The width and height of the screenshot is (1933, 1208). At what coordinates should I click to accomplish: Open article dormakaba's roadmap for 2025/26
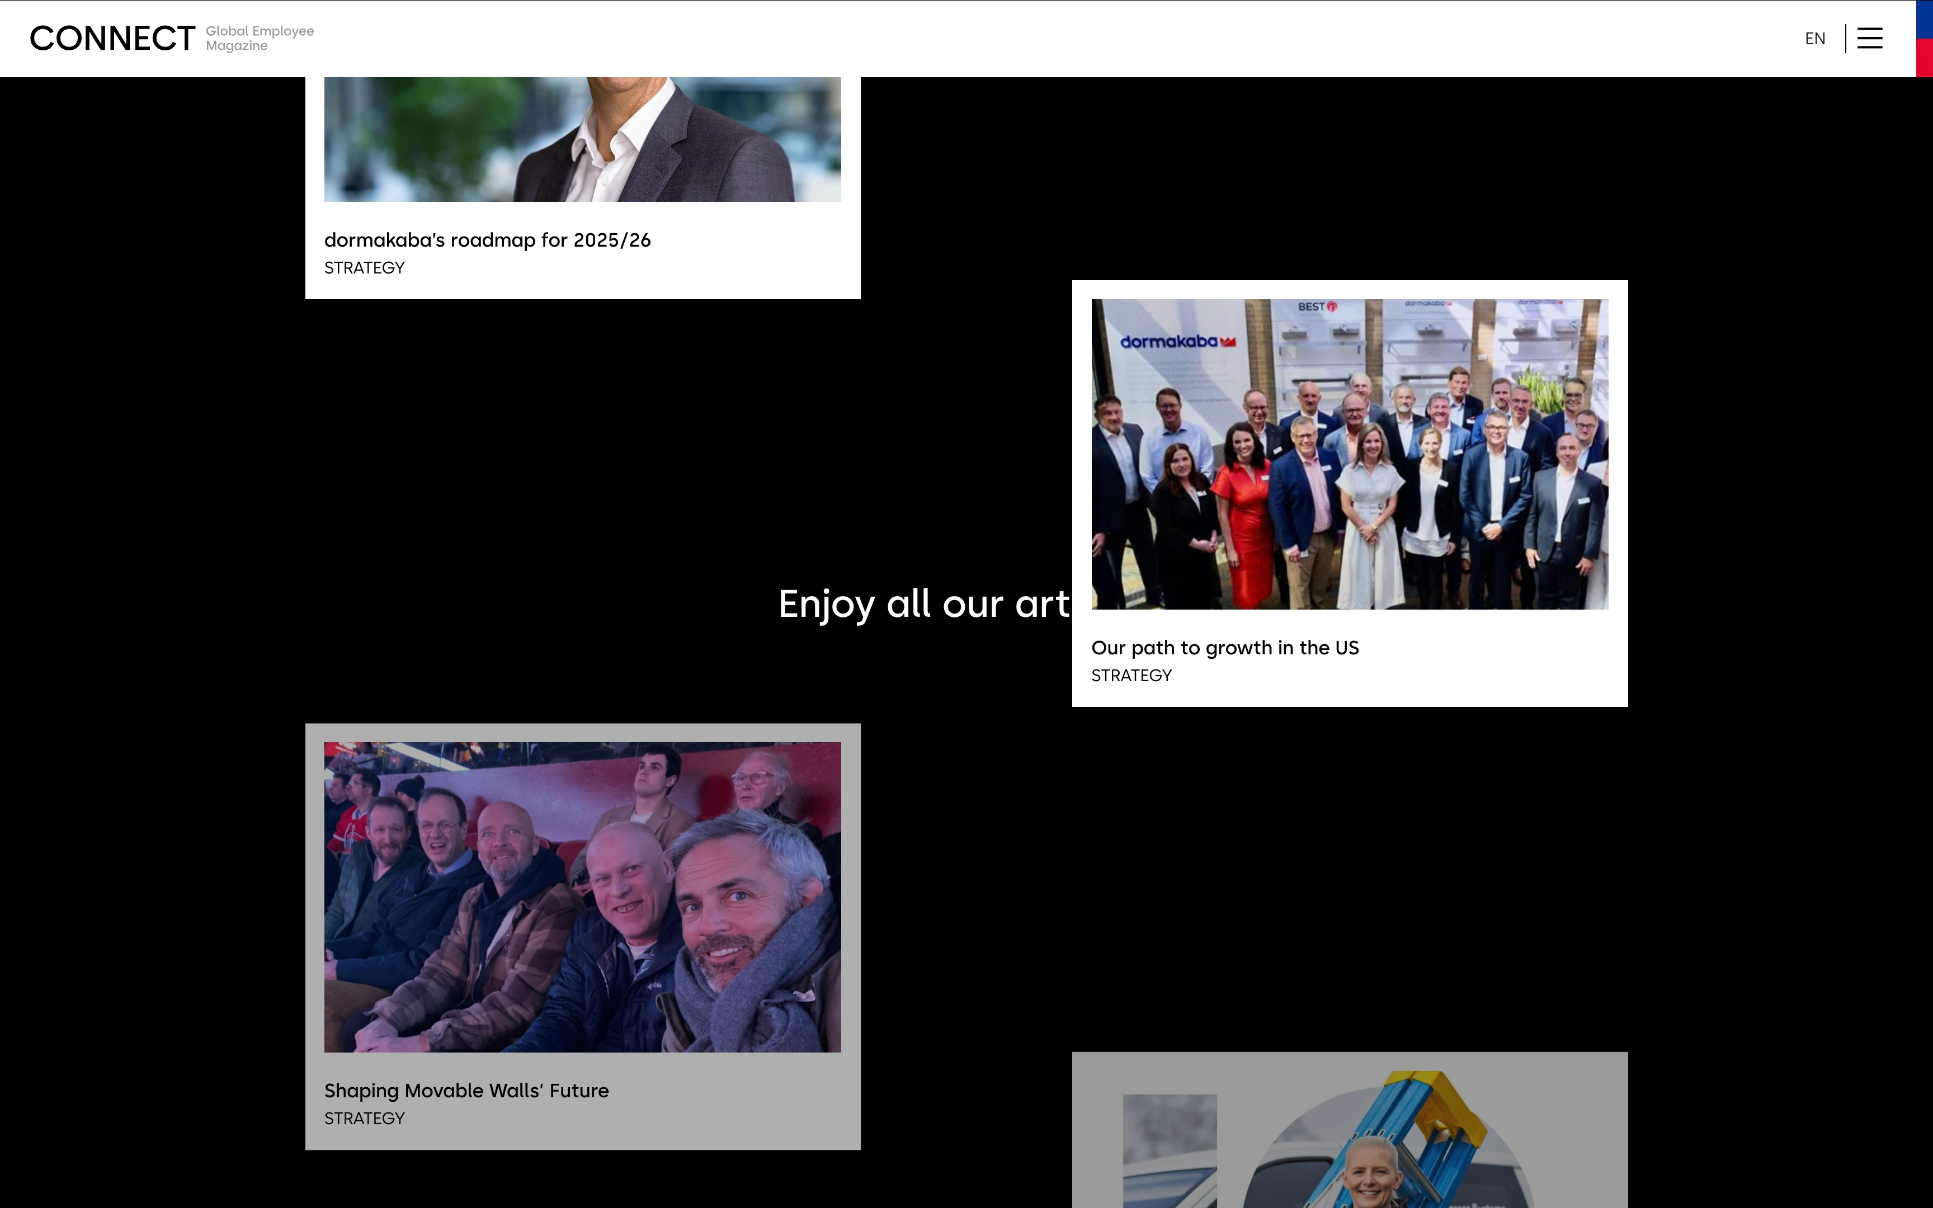coord(487,240)
